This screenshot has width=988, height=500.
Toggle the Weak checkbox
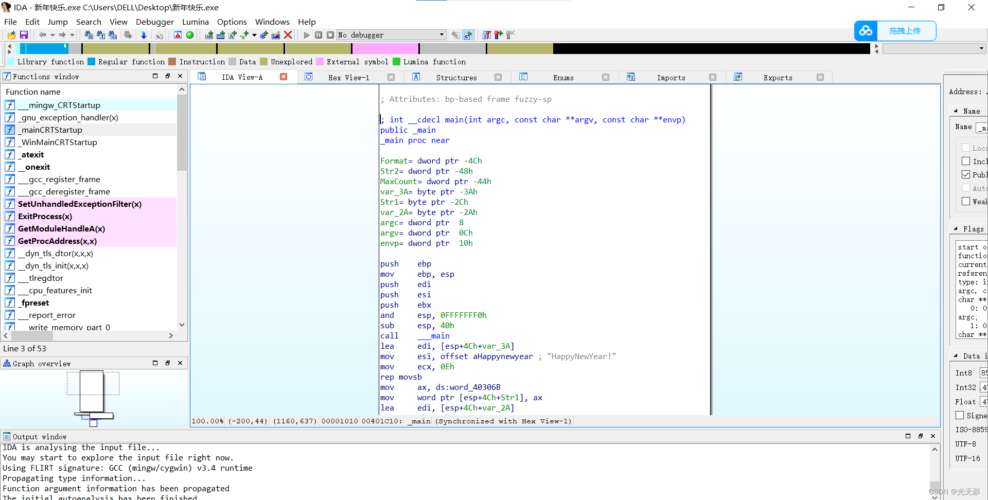click(966, 201)
